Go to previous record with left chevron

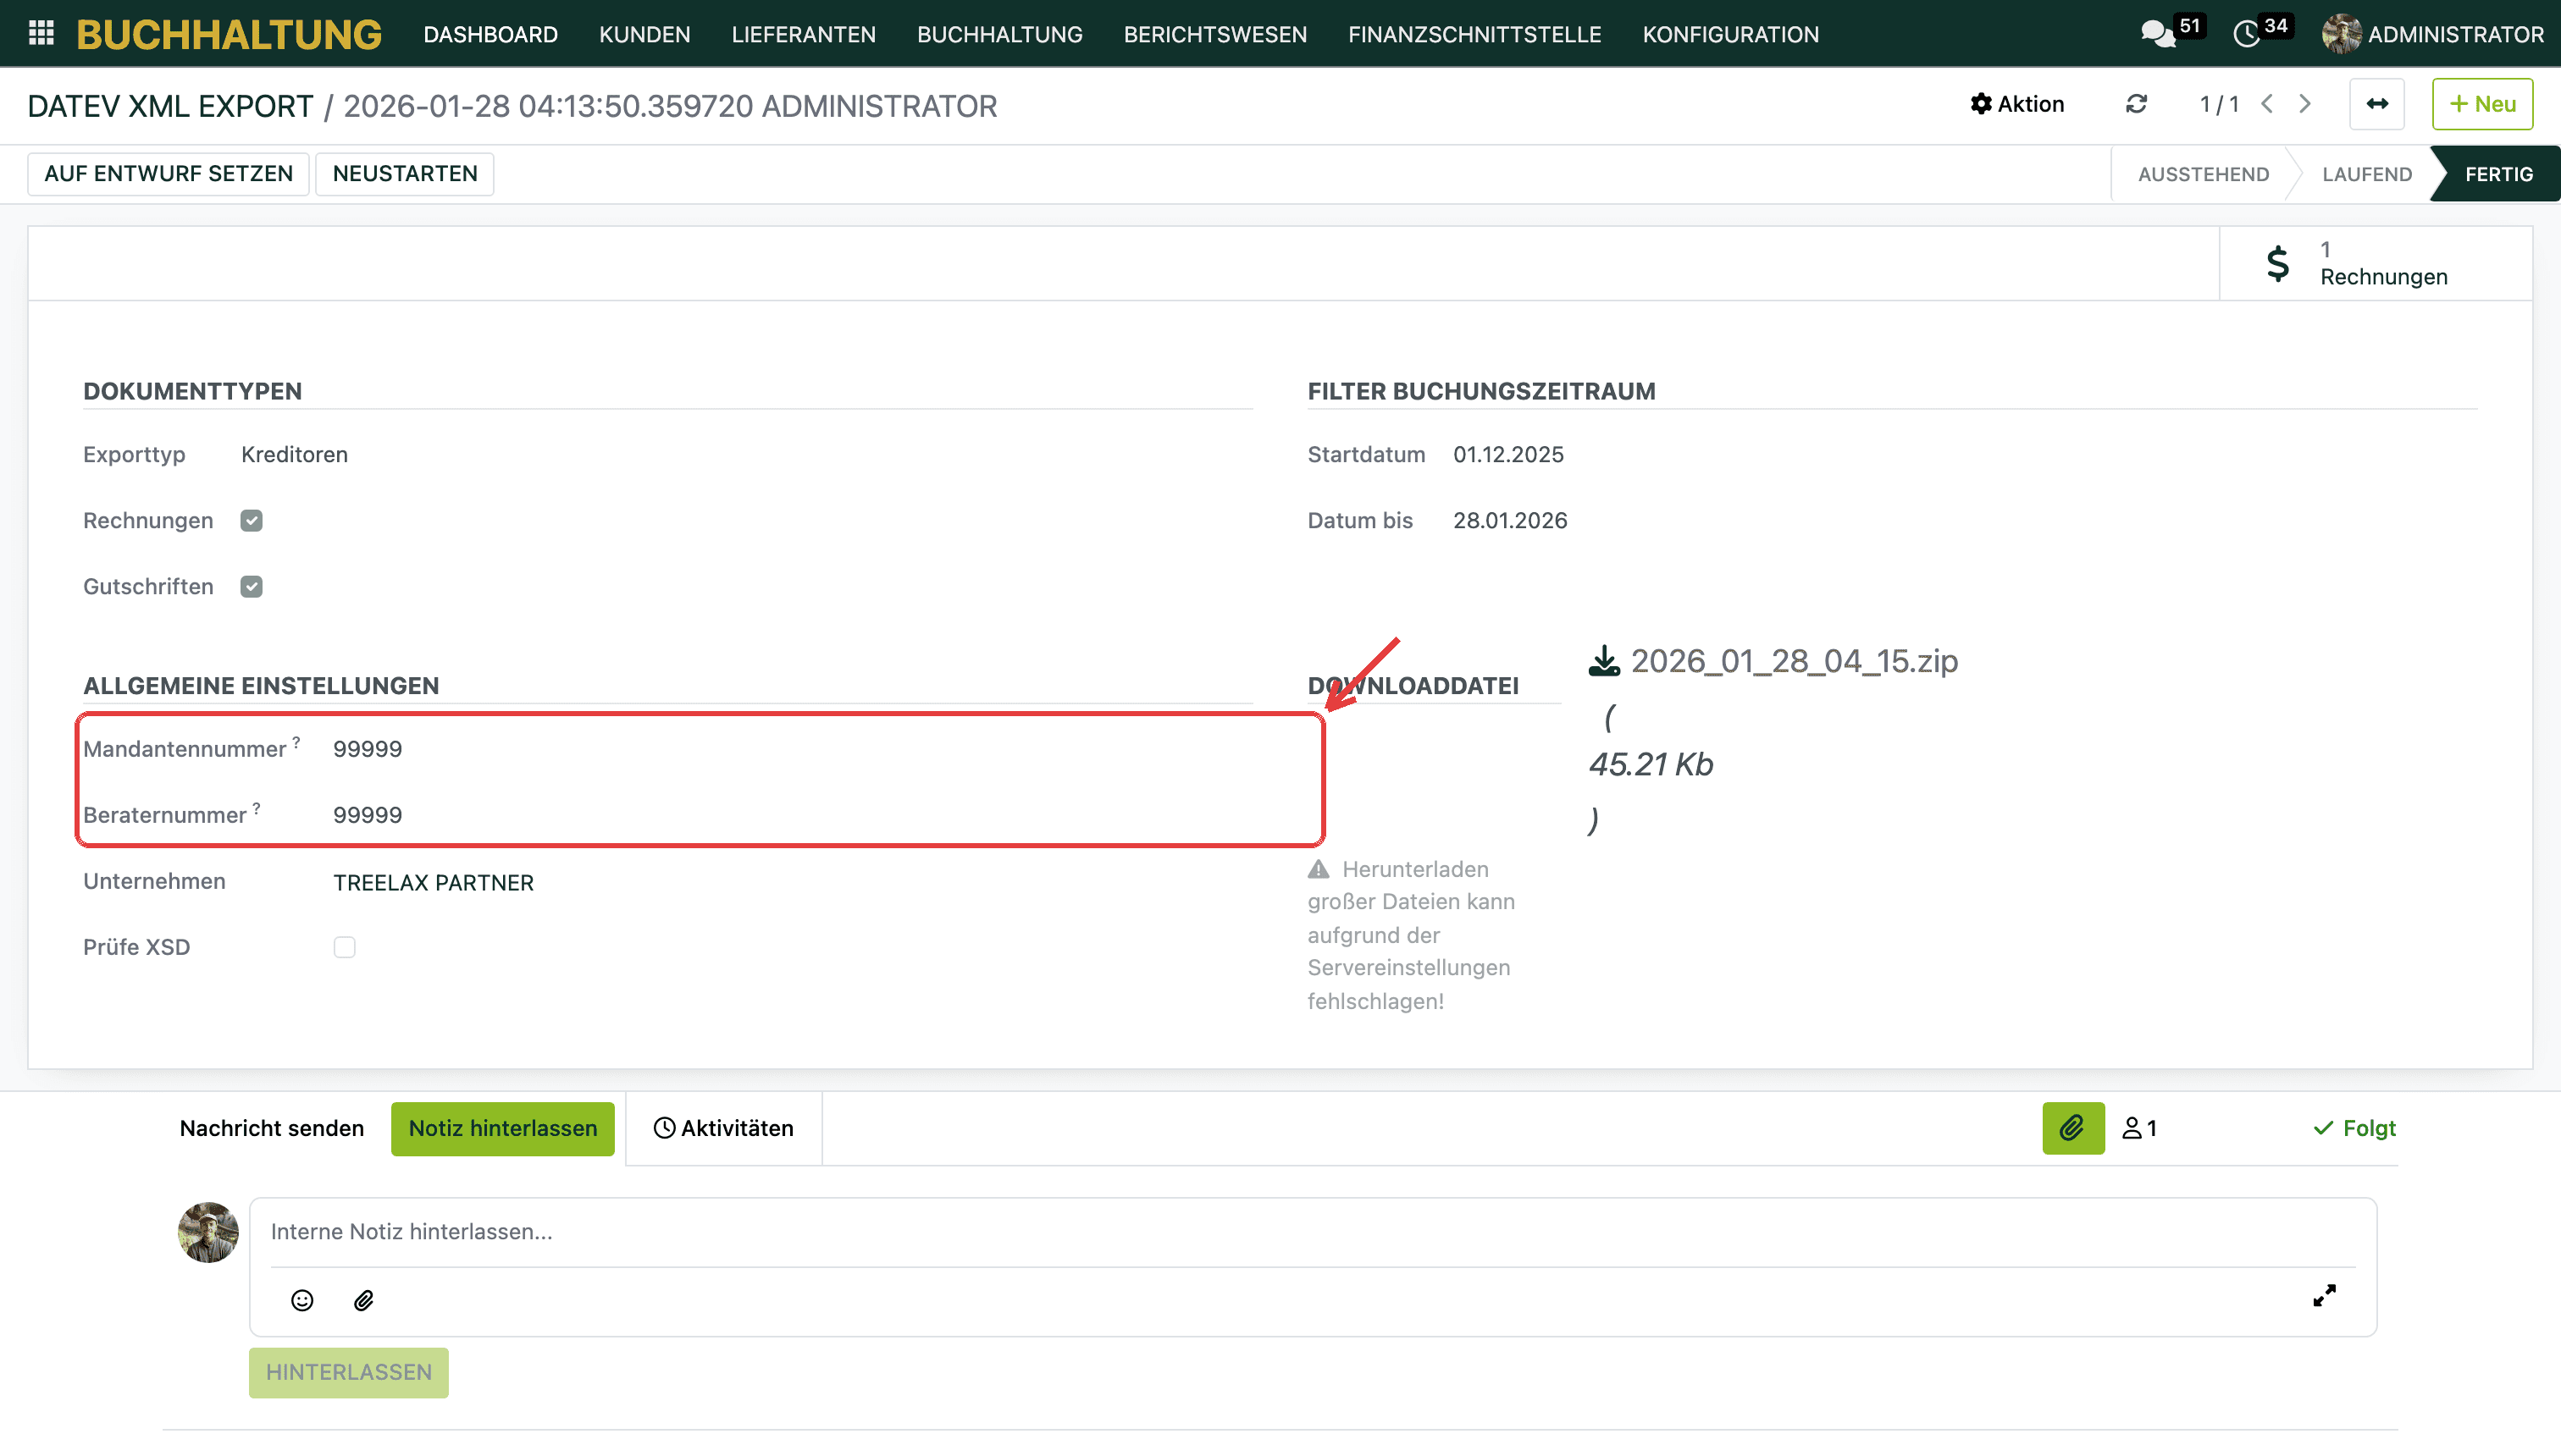click(2268, 104)
